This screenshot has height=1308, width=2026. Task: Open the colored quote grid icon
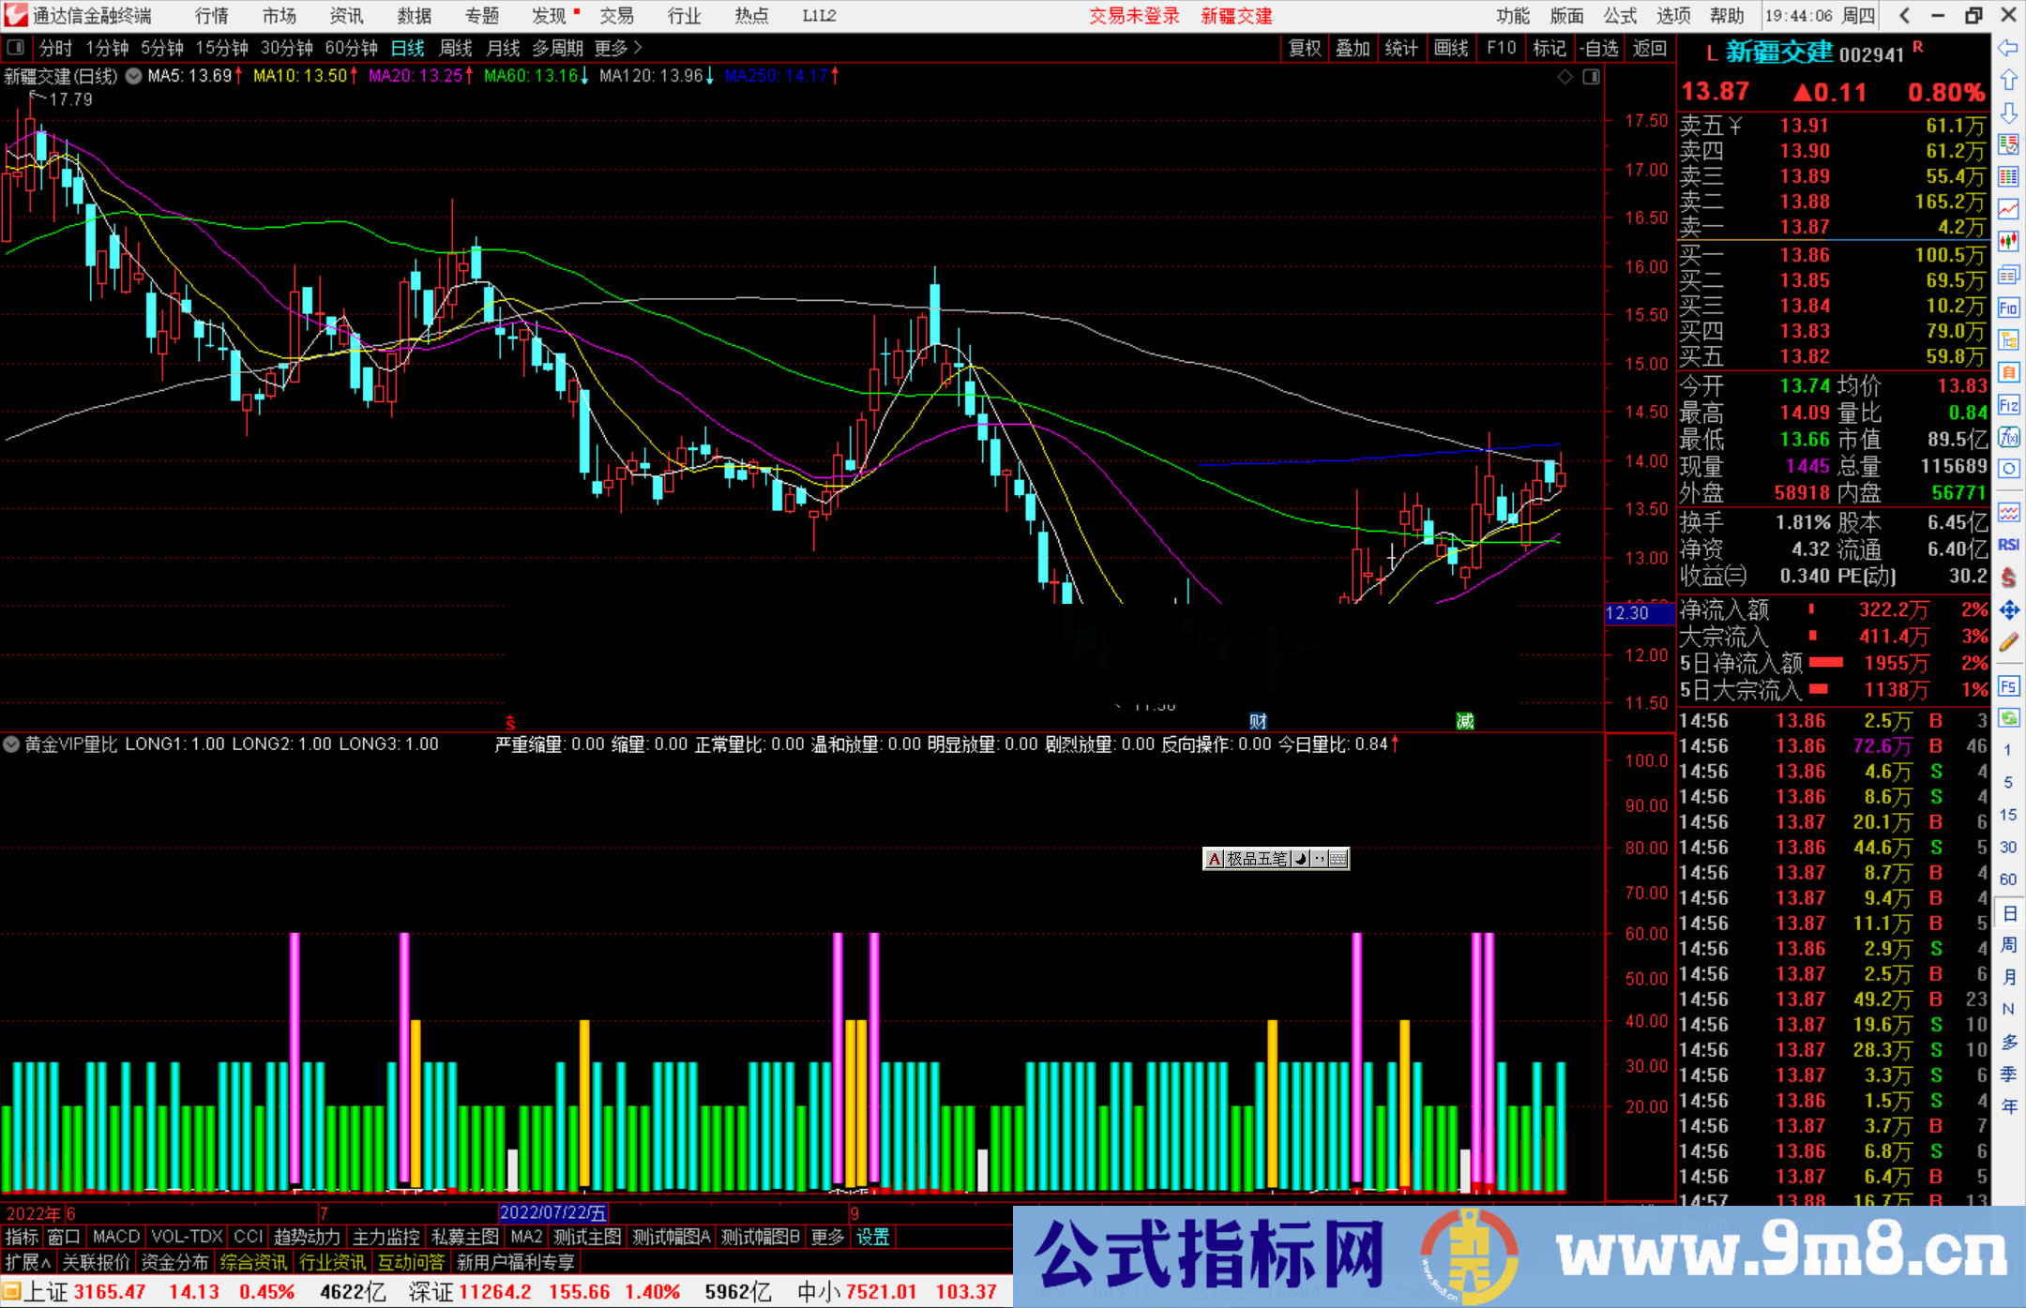(2008, 177)
